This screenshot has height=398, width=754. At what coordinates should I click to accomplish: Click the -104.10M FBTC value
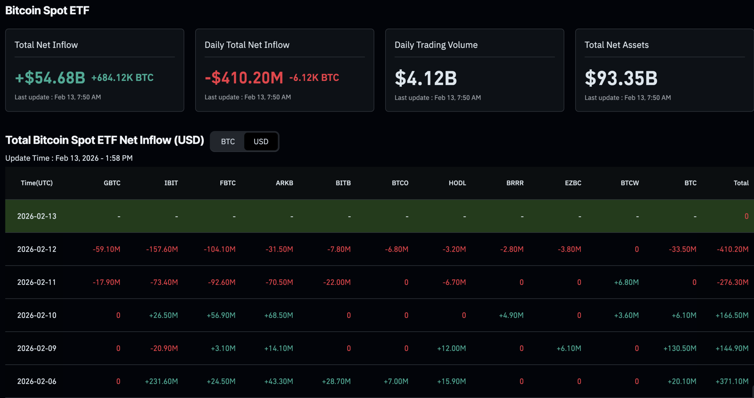pyautogui.click(x=220, y=249)
